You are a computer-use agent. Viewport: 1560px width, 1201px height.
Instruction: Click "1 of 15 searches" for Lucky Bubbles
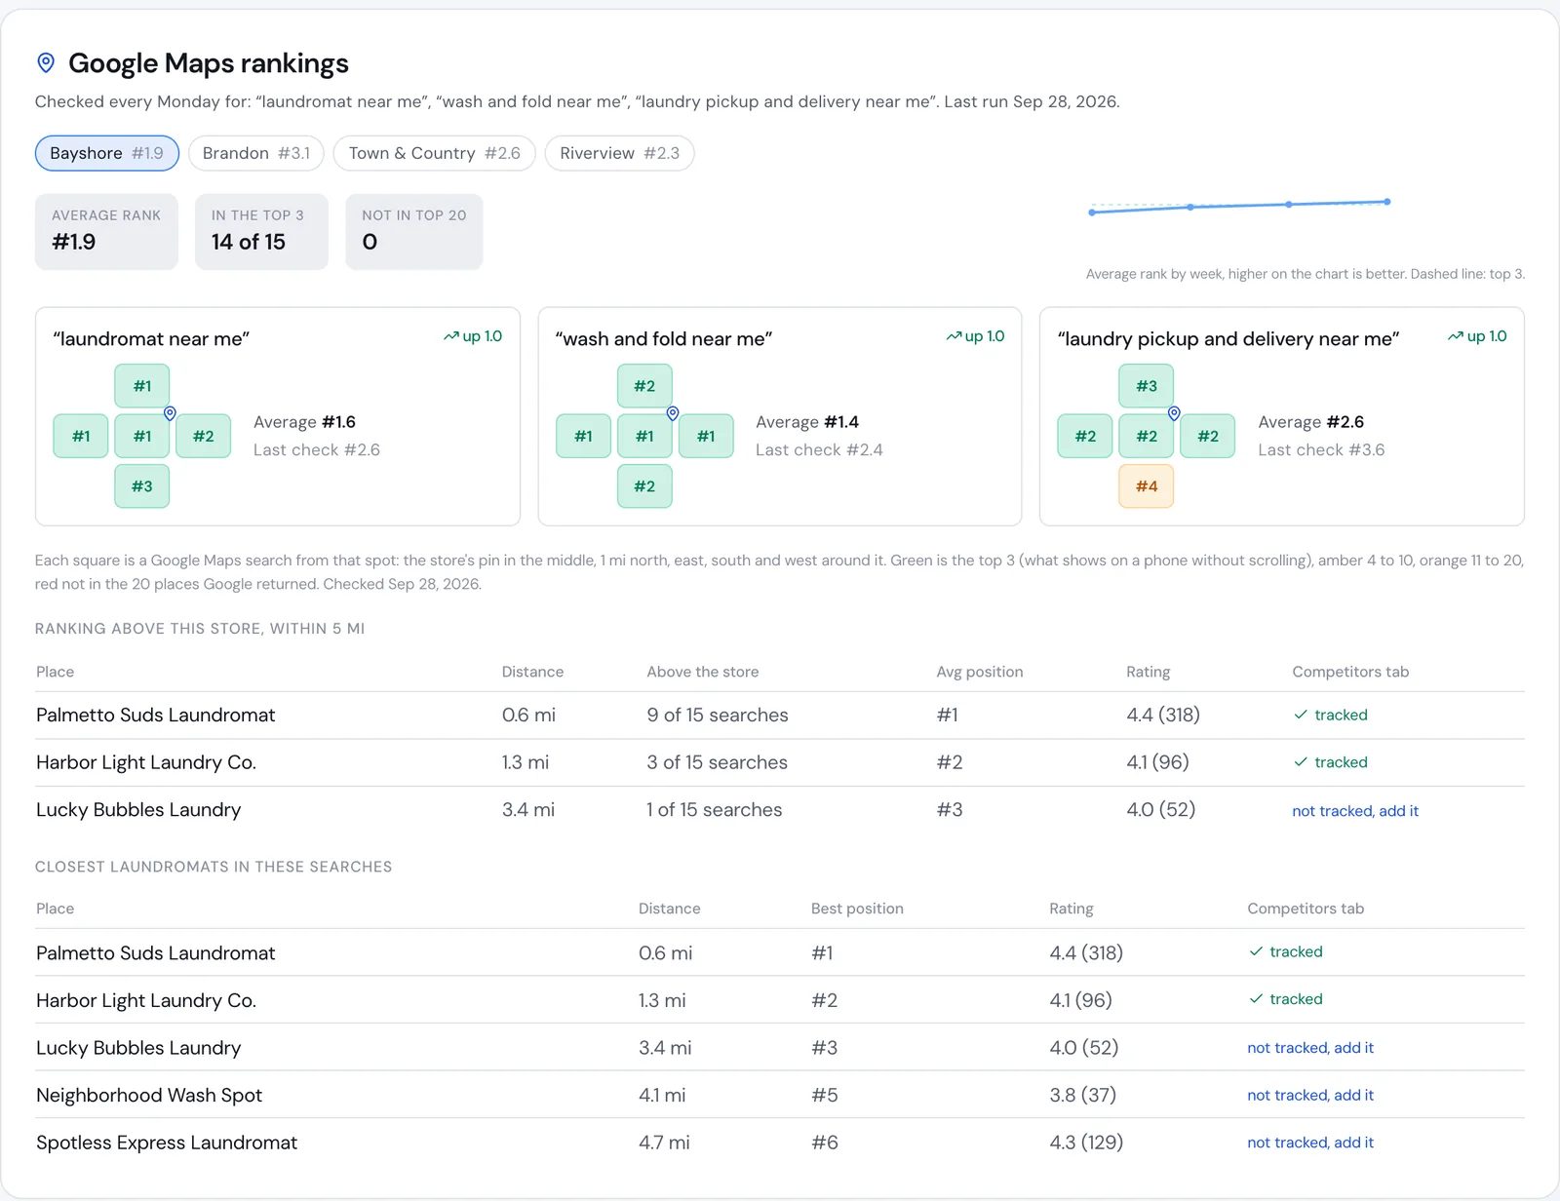coord(715,810)
